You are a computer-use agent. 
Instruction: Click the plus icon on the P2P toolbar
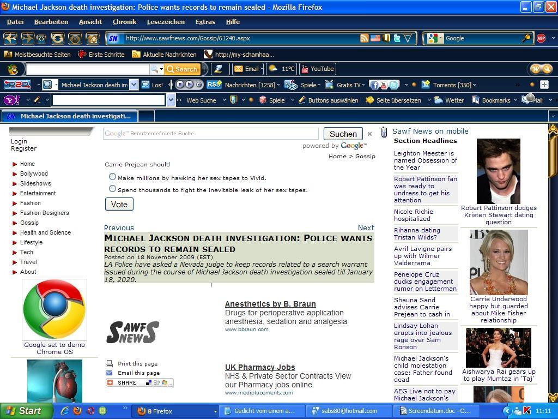tap(544, 85)
